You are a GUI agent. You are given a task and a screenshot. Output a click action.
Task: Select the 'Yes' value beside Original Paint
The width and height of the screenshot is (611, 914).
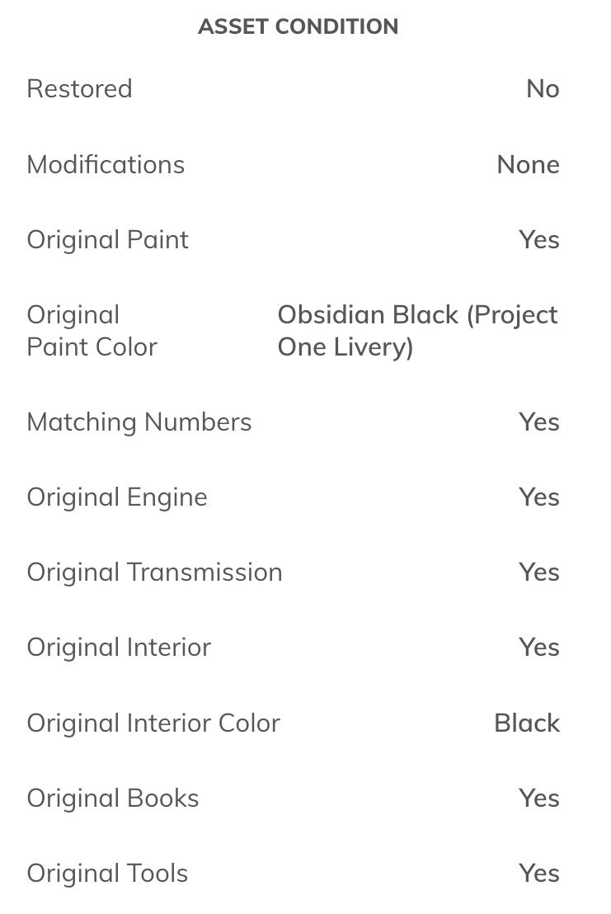[x=539, y=239]
